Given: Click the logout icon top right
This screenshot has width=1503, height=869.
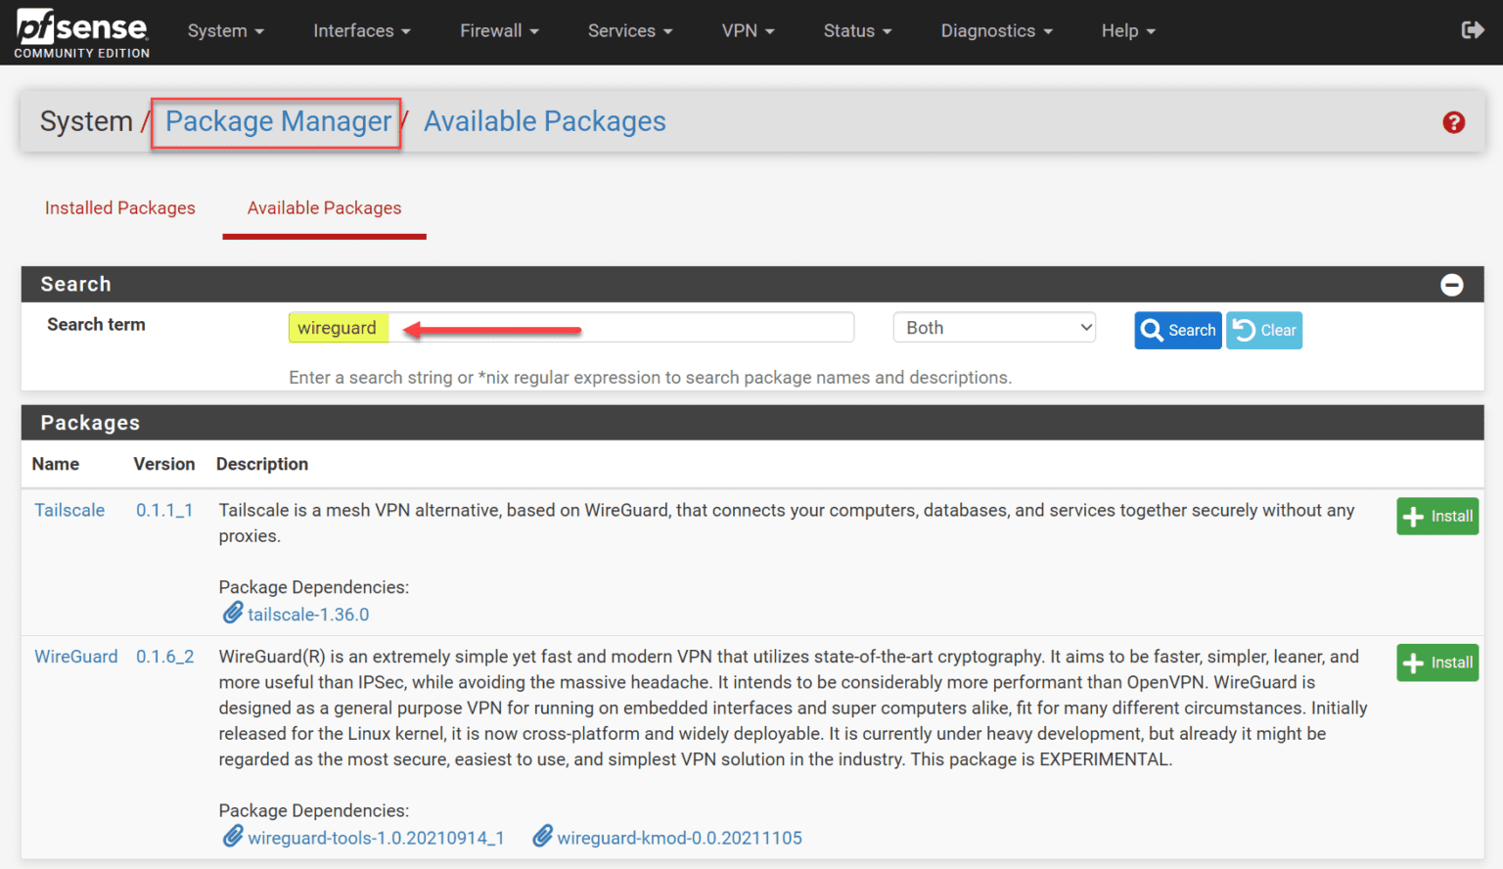Looking at the screenshot, I should [1473, 29].
